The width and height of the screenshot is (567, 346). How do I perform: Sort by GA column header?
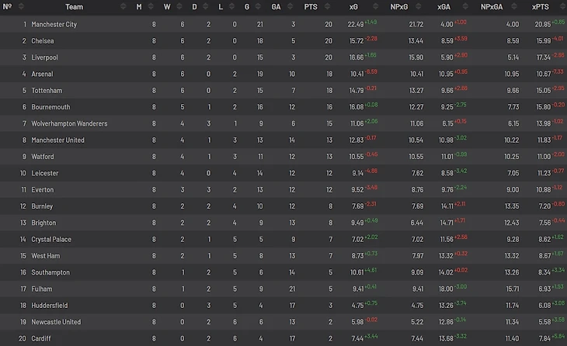pyautogui.click(x=276, y=7)
